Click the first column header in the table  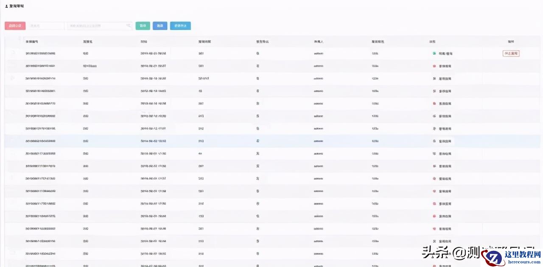(32, 42)
